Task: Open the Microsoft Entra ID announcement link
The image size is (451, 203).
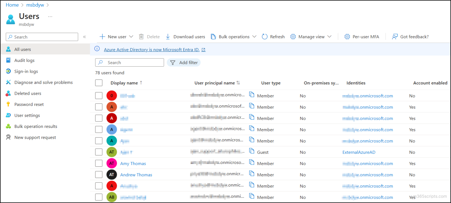Action: pyautogui.click(x=151, y=50)
